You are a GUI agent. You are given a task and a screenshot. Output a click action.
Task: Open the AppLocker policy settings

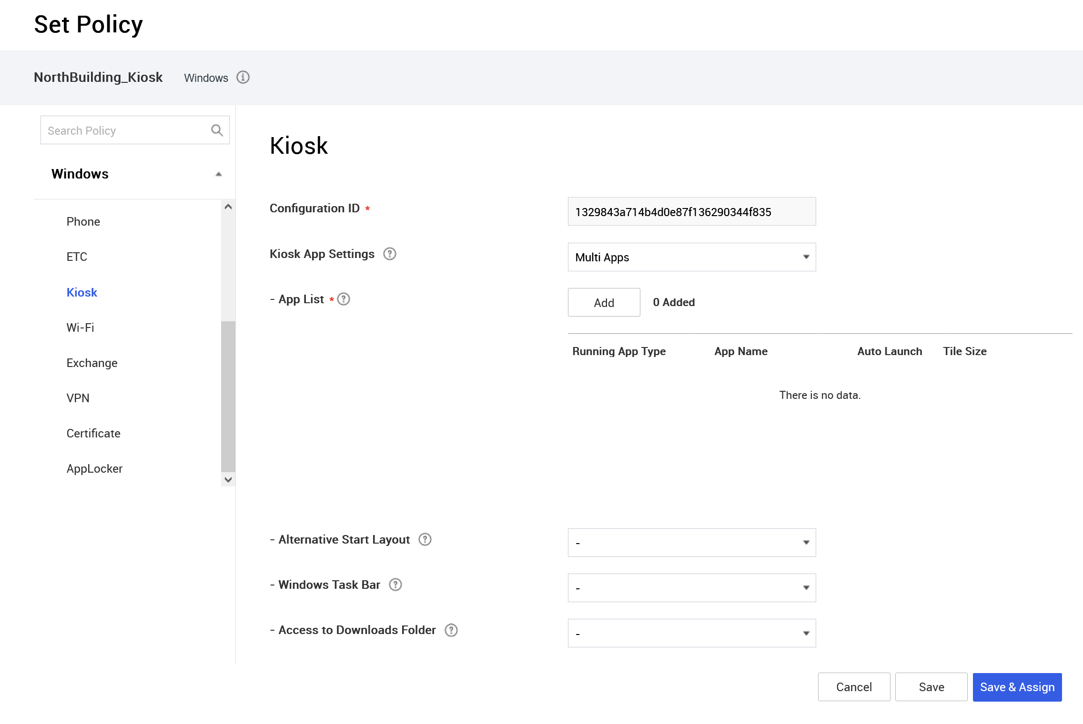[x=94, y=468]
